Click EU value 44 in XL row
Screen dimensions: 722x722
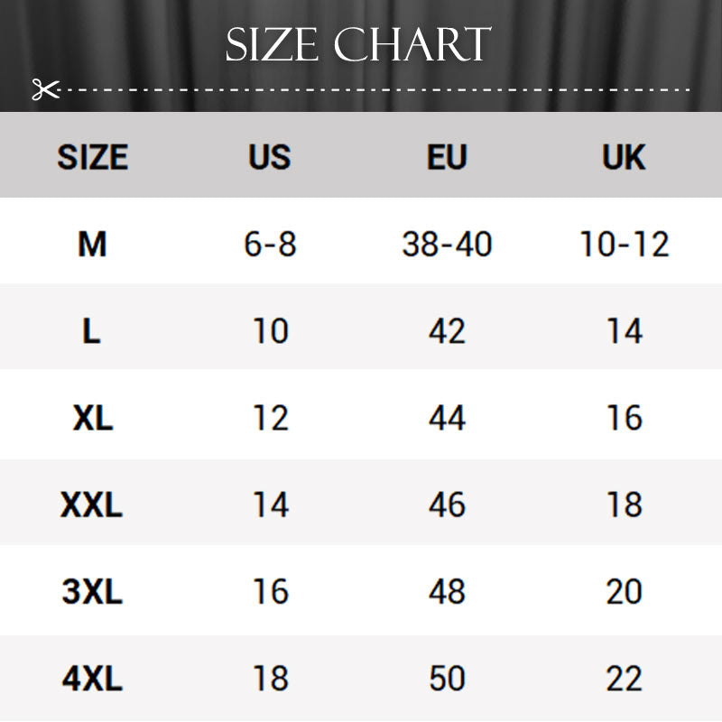tap(447, 417)
